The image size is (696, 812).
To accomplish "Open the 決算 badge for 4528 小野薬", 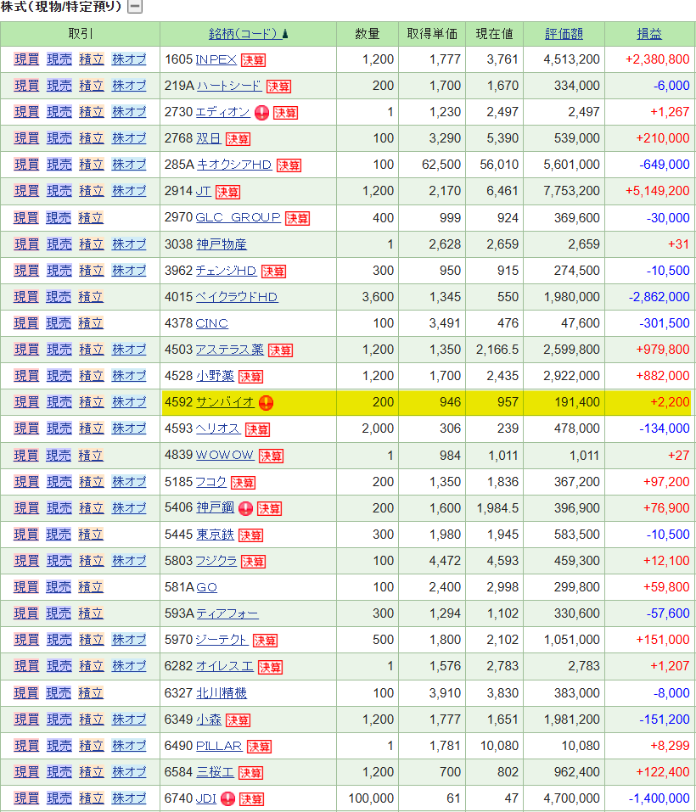I will click(x=250, y=377).
